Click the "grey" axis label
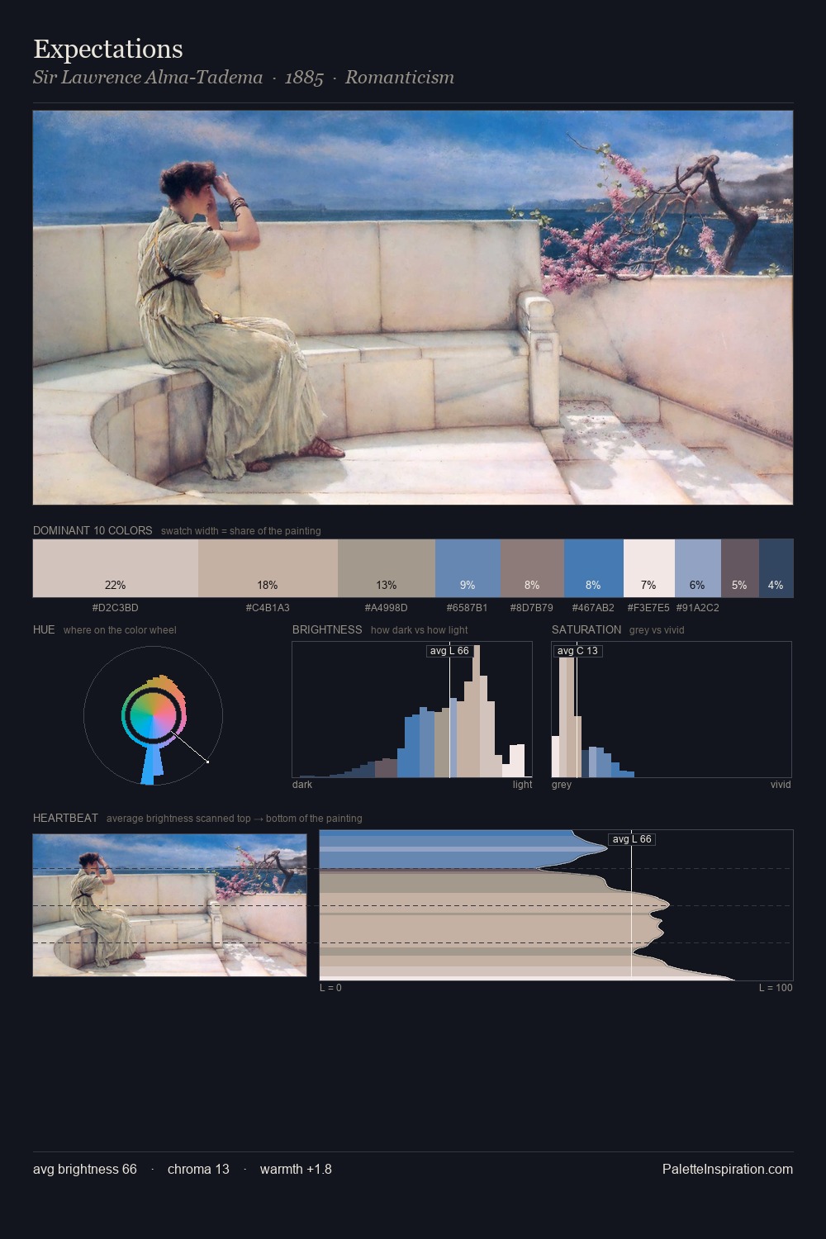 [x=562, y=785]
